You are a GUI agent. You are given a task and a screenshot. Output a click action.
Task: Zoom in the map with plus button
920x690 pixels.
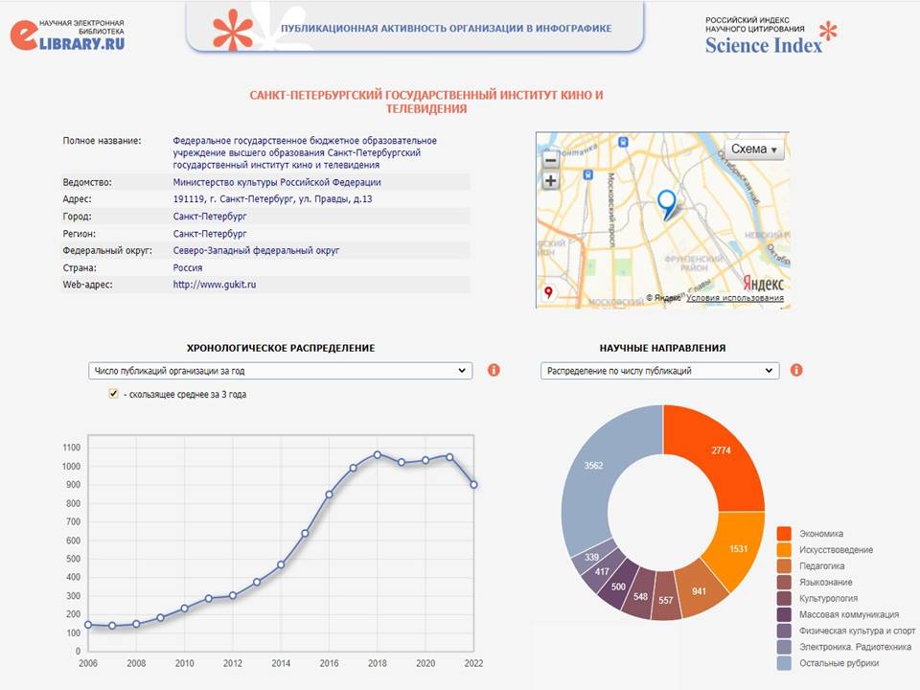[x=550, y=181]
